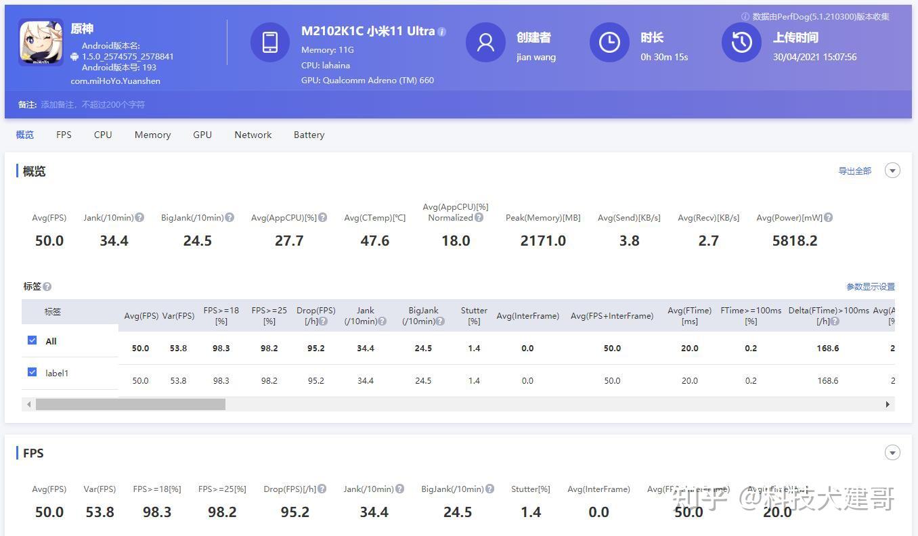The width and height of the screenshot is (918, 536).
Task: Click help icon next to BigJank(/10min) overview
Action: (x=230, y=217)
